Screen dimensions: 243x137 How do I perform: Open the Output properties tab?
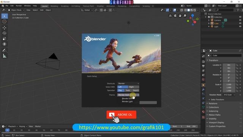pos(204,66)
